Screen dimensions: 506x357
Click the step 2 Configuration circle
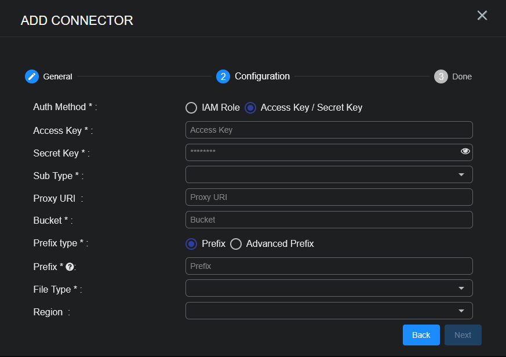(x=223, y=76)
